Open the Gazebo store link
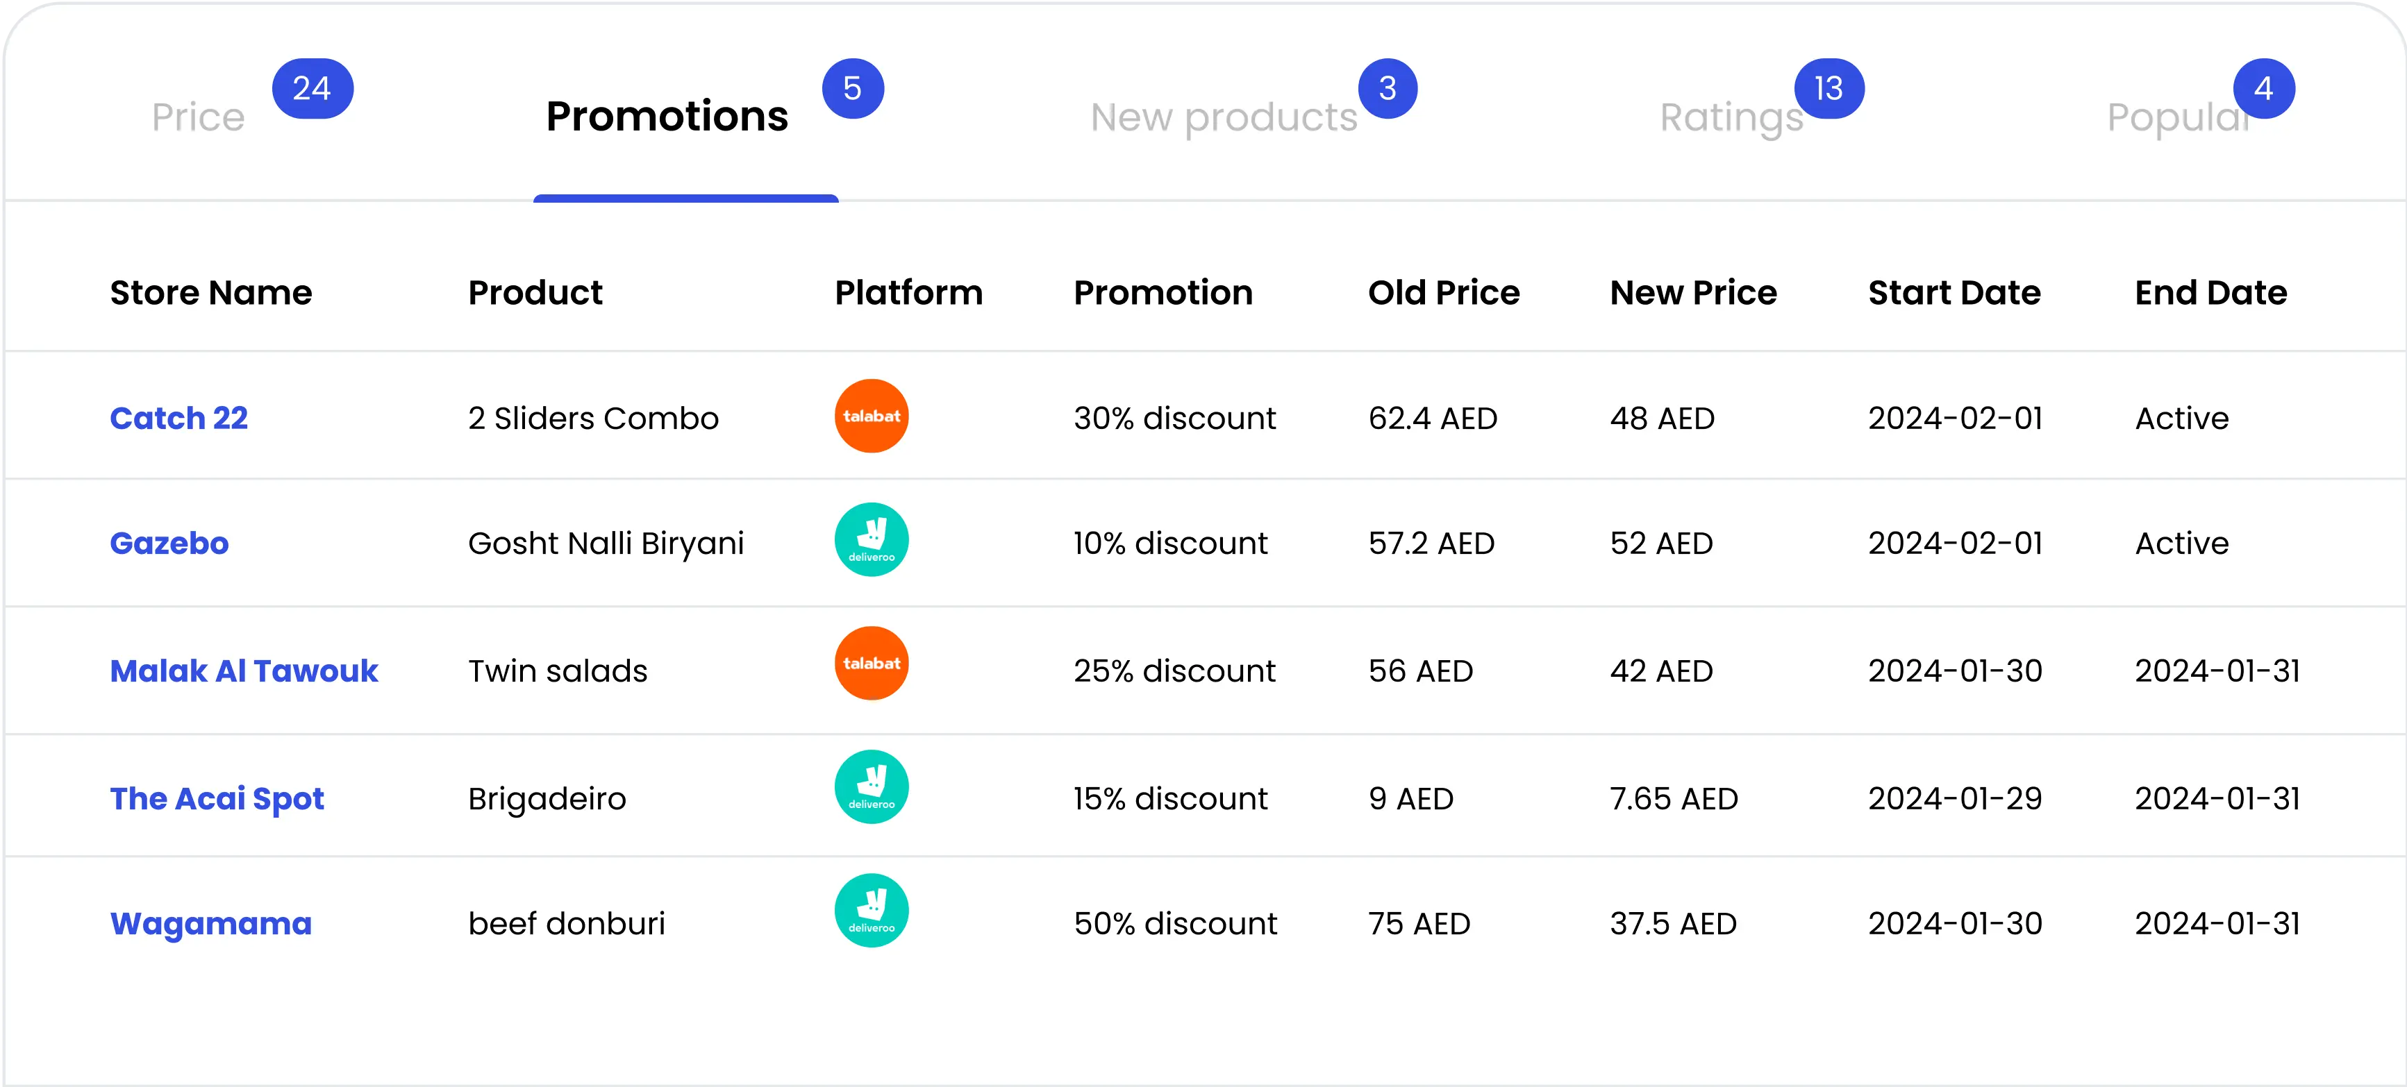The image size is (2407, 1087). click(x=169, y=543)
